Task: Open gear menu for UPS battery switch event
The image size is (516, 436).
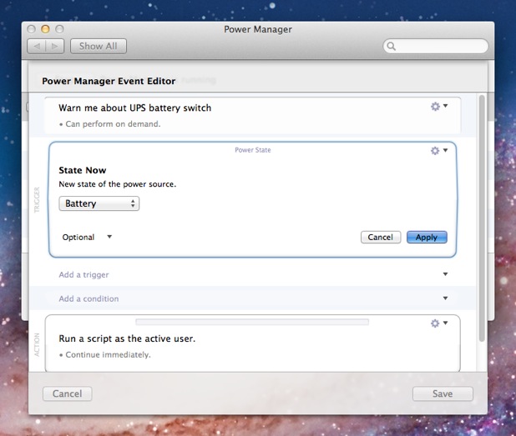Action: 439,106
